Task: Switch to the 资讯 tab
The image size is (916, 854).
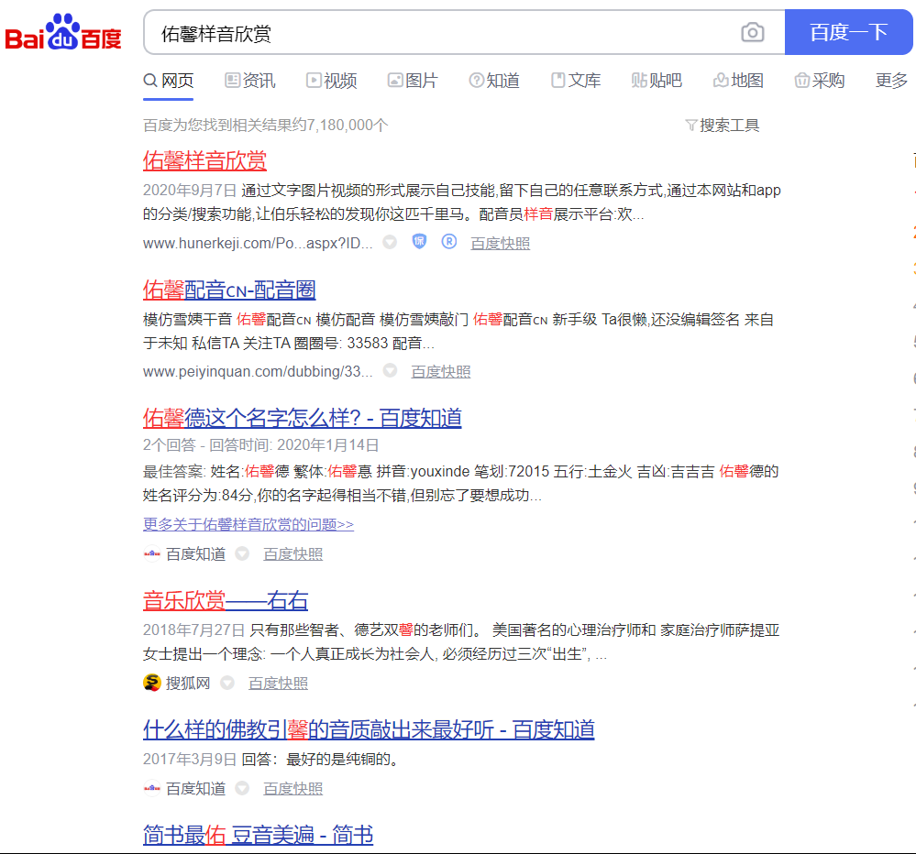Action: [x=250, y=81]
